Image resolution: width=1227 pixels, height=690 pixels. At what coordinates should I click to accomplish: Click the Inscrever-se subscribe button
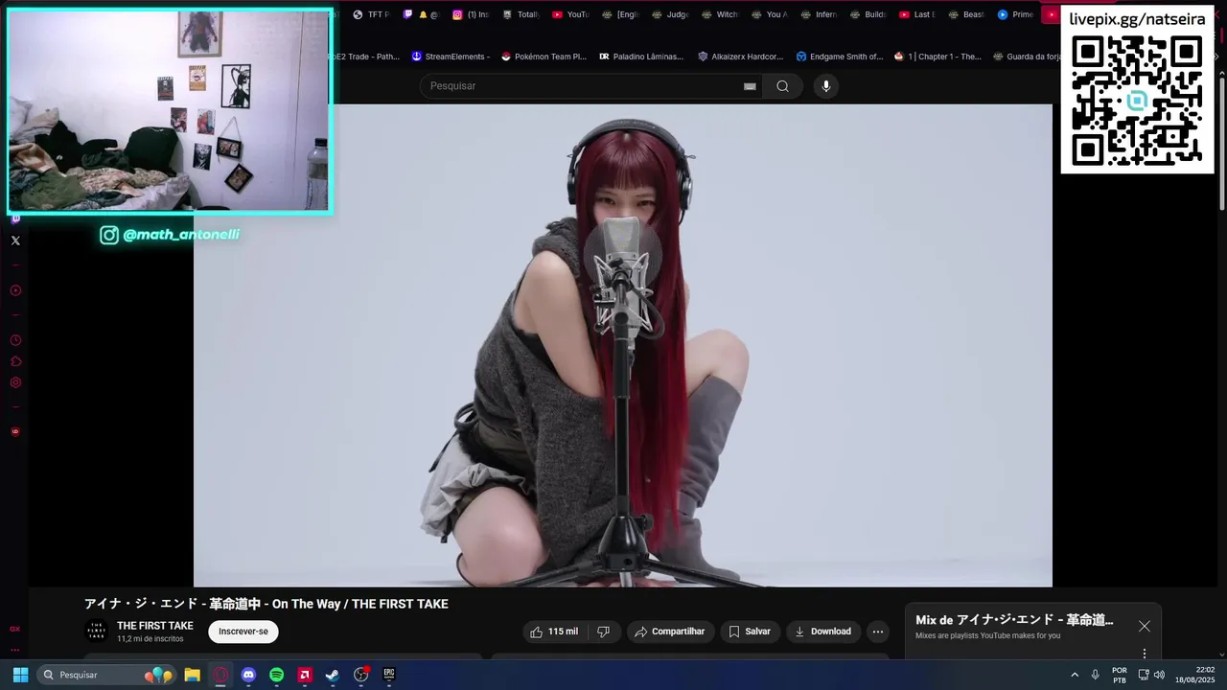tap(243, 632)
